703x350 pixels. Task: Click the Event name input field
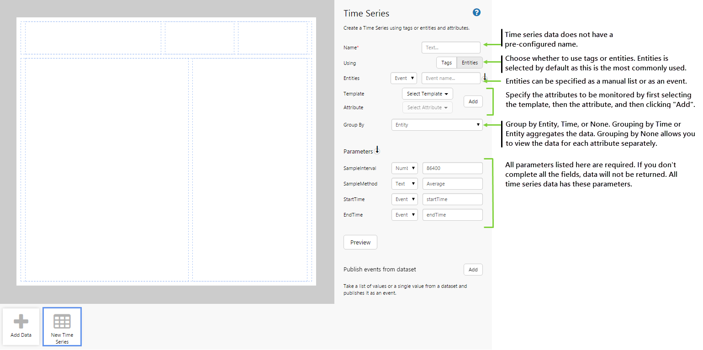(x=451, y=78)
